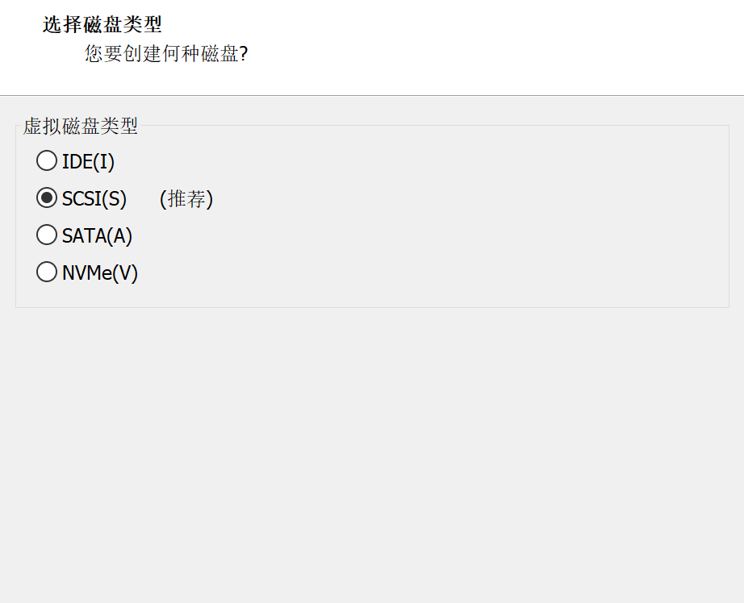Click the empty circle next to IDE(I)

pos(47,161)
